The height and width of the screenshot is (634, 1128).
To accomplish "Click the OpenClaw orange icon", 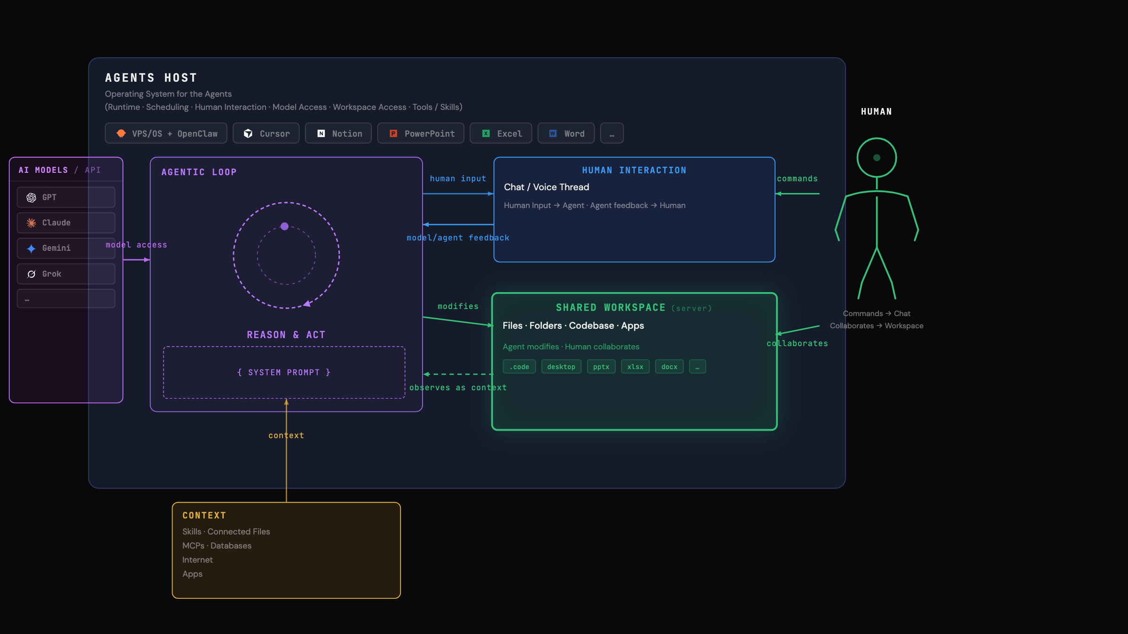I will 121,133.
